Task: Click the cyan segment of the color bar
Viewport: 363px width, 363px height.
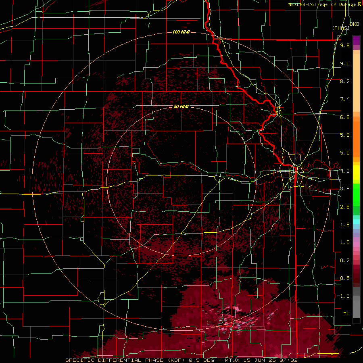Action: click(356, 222)
